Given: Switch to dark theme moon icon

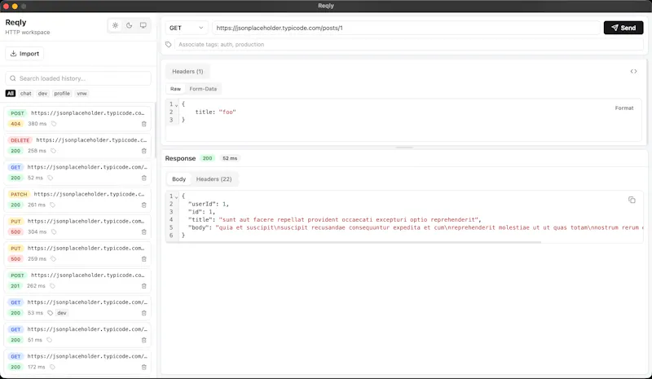Looking at the screenshot, I should pyautogui.click(x=130, y=25).
